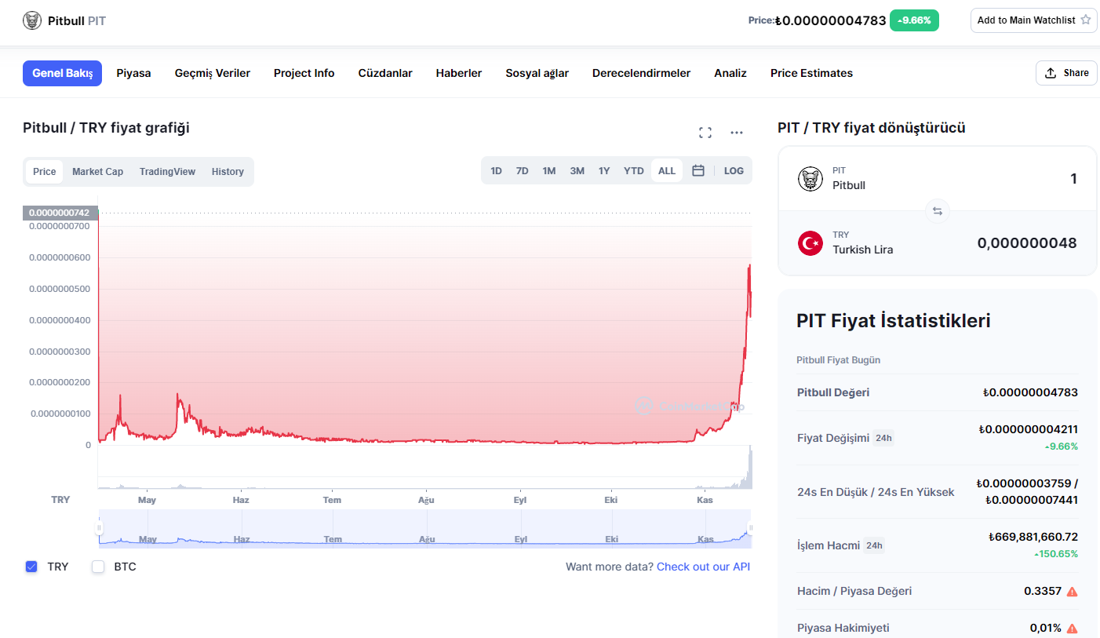Enable the BTC chart checkbox
This screenshot has width=1100, height=638.
tap(98, 567)
